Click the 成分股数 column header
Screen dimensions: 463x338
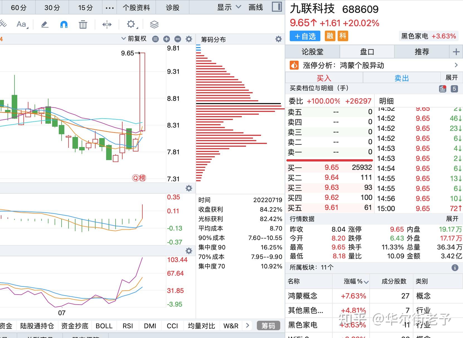394,281
